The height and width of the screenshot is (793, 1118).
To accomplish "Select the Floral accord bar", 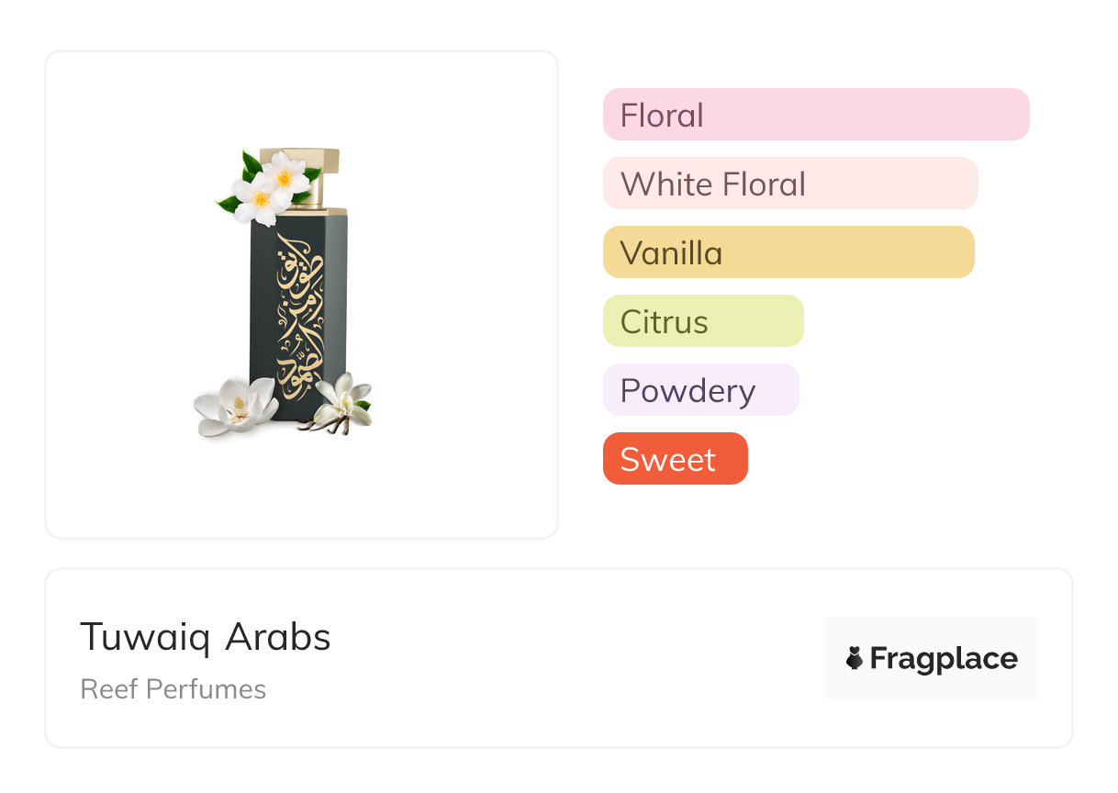I will click(816, 115).
